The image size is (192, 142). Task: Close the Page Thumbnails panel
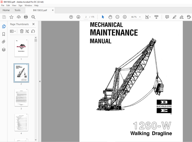pos(33,24)
